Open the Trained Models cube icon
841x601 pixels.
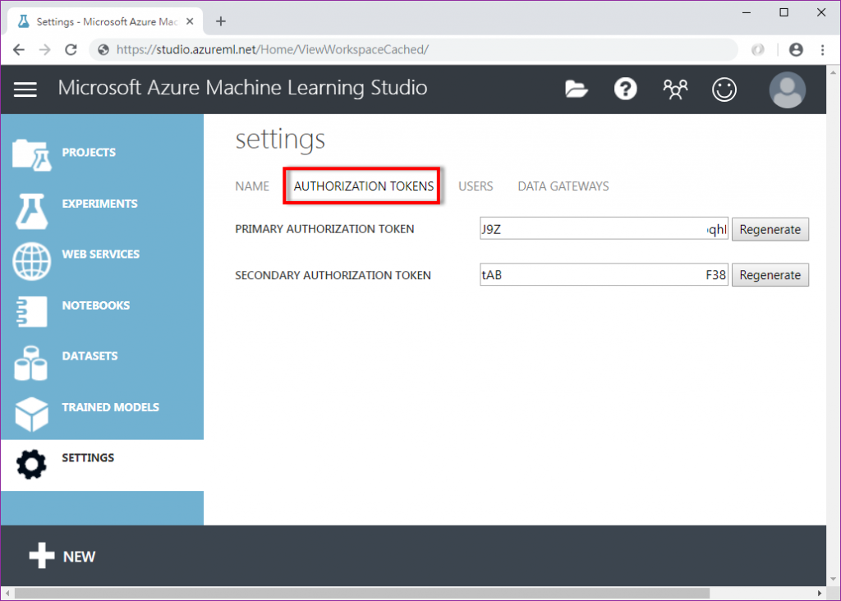click(x=32, y=414)
